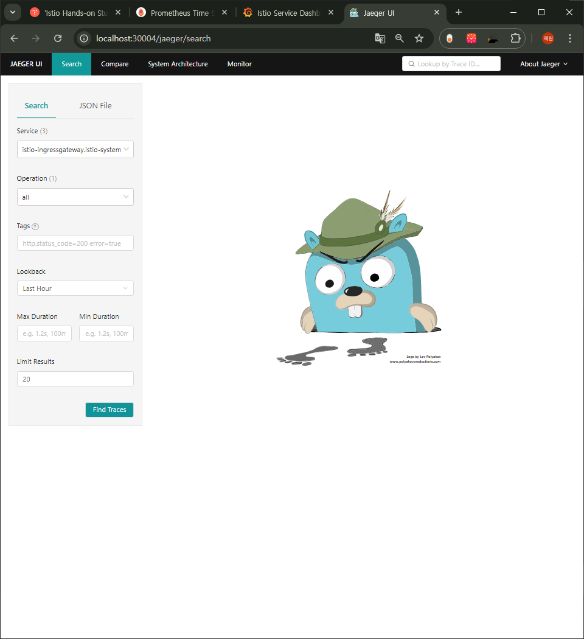Close the Jaeger UI tab
The image size is (584, 639).
tap(437, 13)
